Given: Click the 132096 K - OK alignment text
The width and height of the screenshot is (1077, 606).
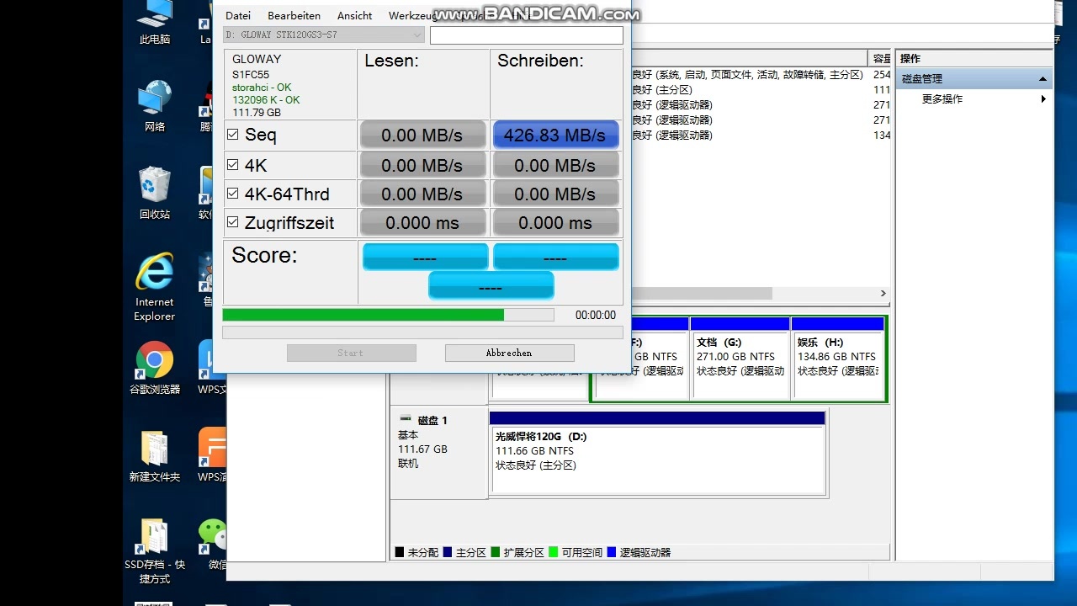Looking at the screenshot, I should pos(266,100).
